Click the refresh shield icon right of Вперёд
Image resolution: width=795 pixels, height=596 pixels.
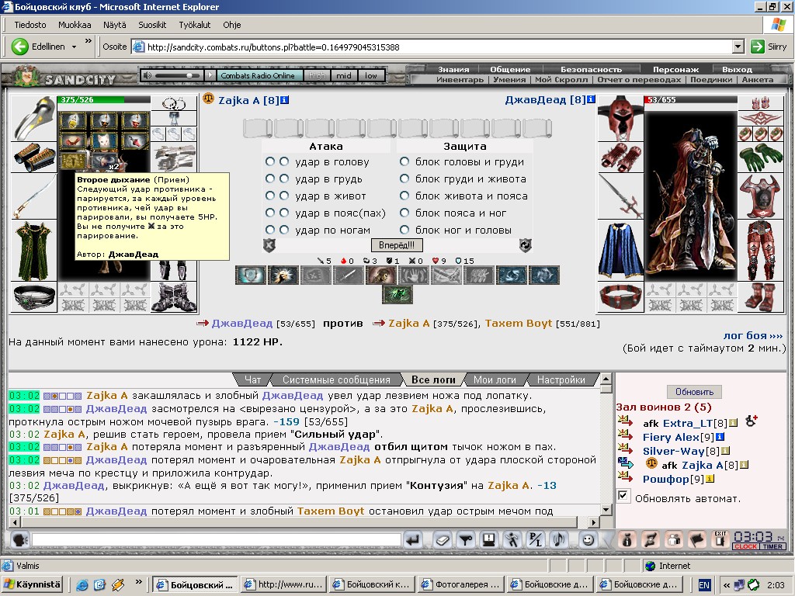526,245
